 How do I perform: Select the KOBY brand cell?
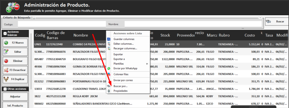[210, 96]
